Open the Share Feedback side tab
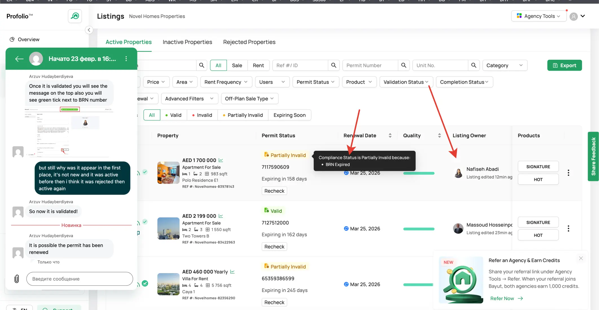This screenshot has height=310, width=599. (593, 156)
